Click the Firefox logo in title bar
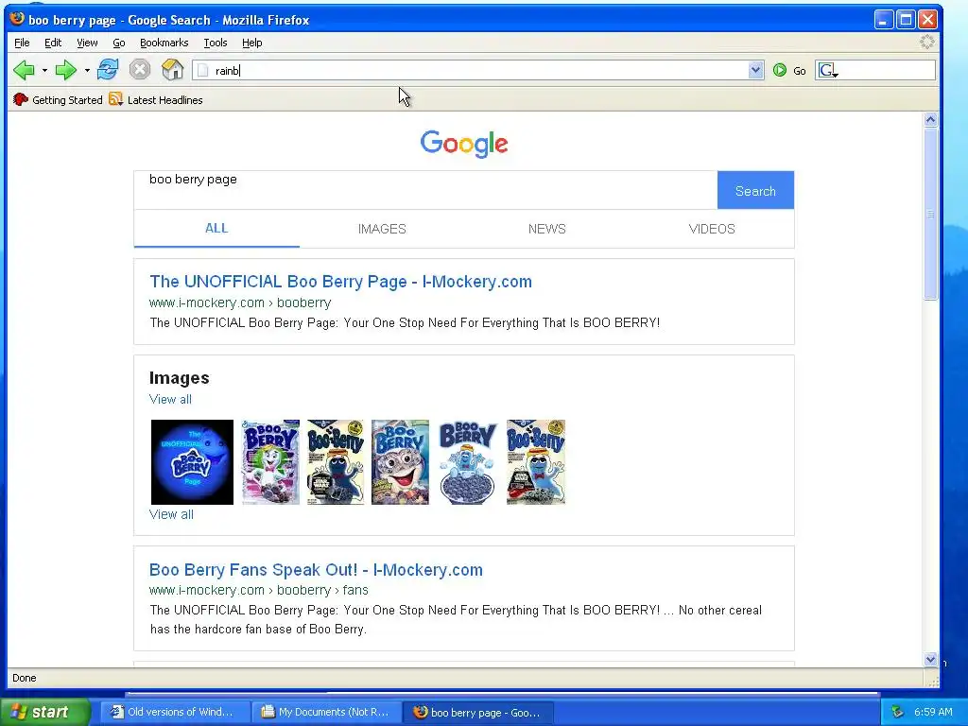This screenshot has height=726, width=968. point(17,19)
